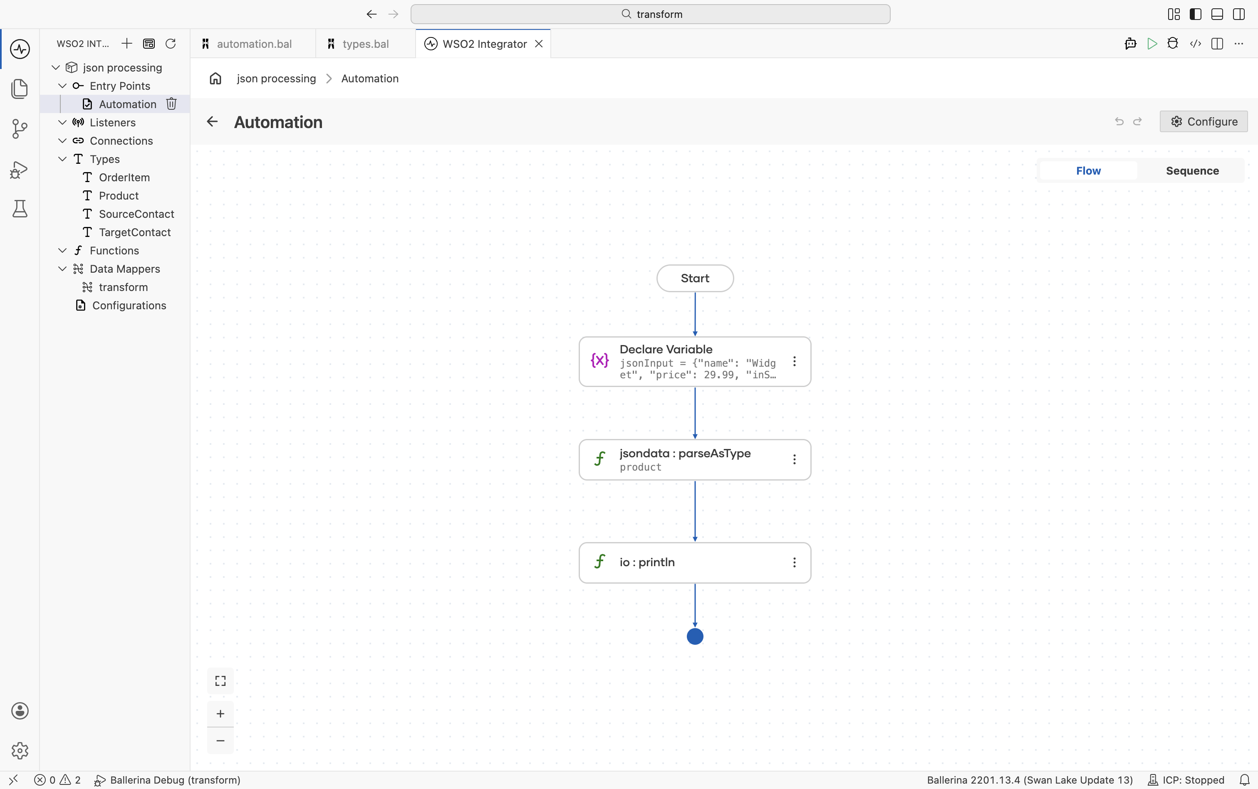Open notifications bell in status bar
Viewport: 1258px width, 789px height.
[x=1244, y=779]
